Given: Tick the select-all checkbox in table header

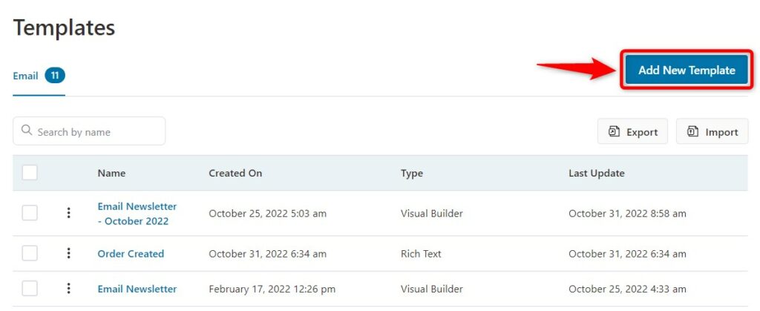Looking at the screenshot, I should tap(30, 172).
